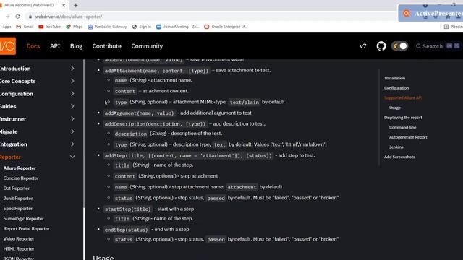
Task: Open Video Reporter page
Action: coord(19,239)
